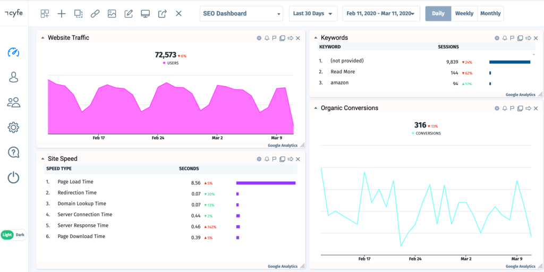Open the dashboards speedometer sidebar icon

click(13, 53)
